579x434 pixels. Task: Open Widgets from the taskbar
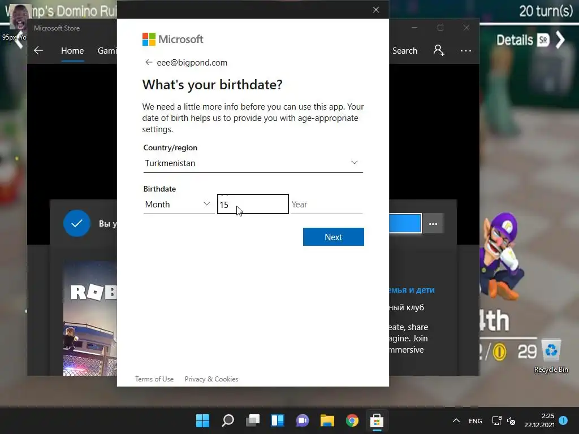click(x=277, y=420)
